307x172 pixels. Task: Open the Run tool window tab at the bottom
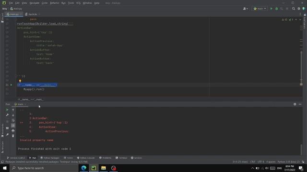[x=33, y=158]
